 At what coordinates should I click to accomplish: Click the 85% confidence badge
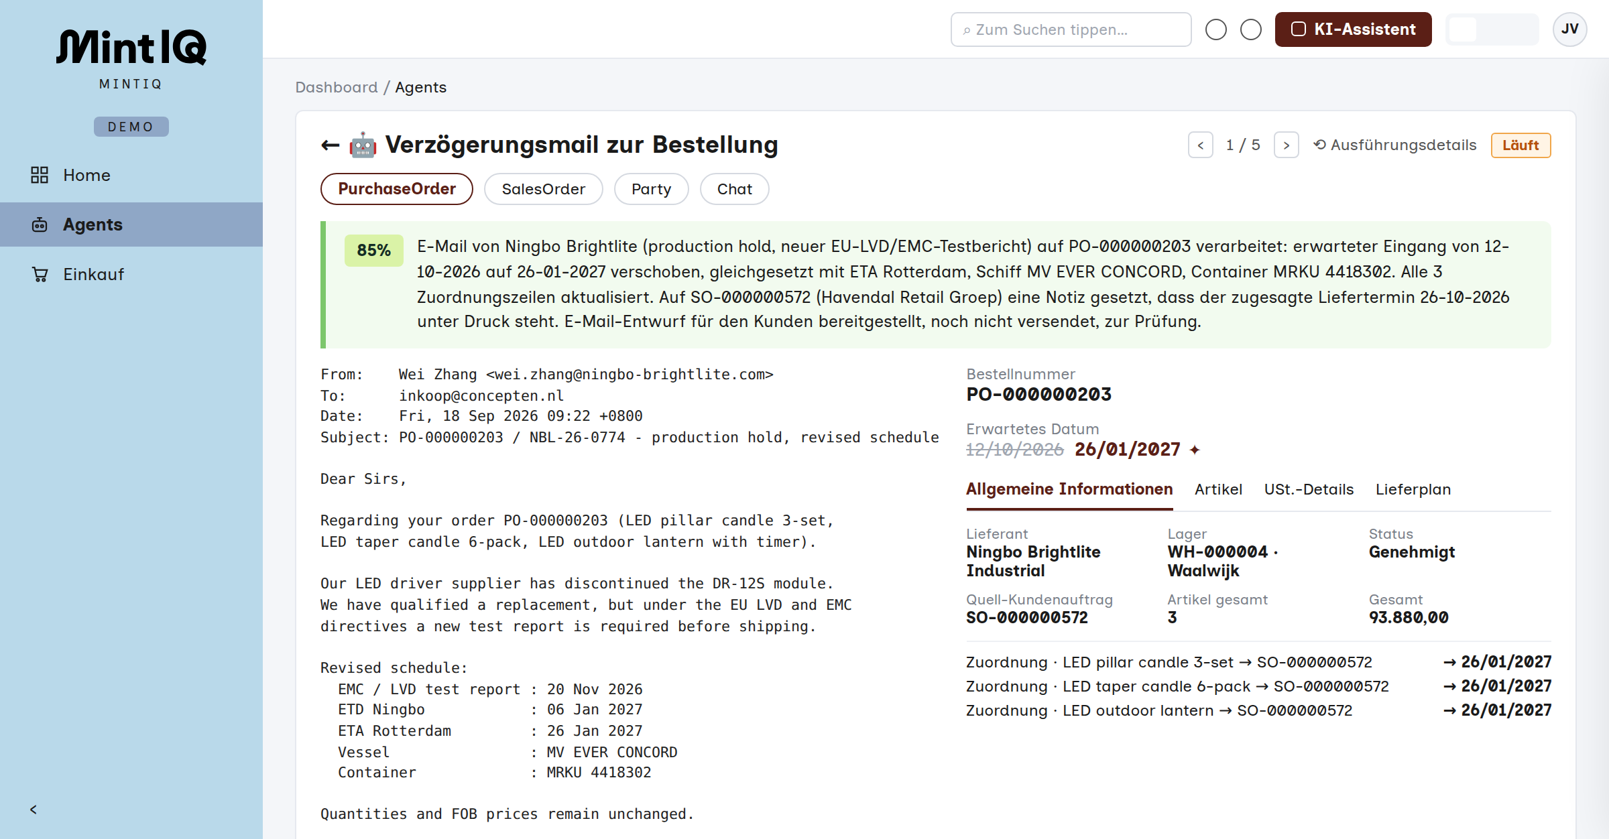[373, 250]
